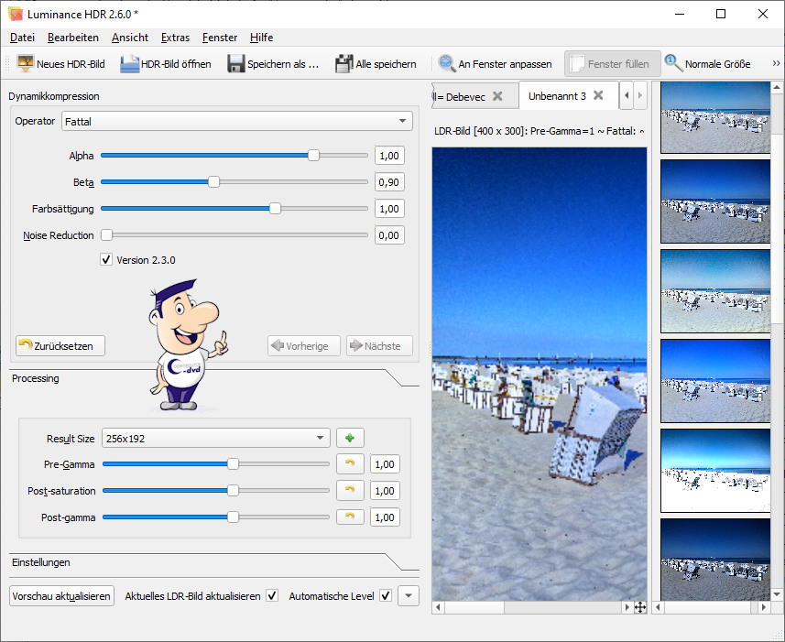This screenshot has width=785, height=642.
Task: Uncheck Automatische Level checkbox
Action: [x=386, y=596]
